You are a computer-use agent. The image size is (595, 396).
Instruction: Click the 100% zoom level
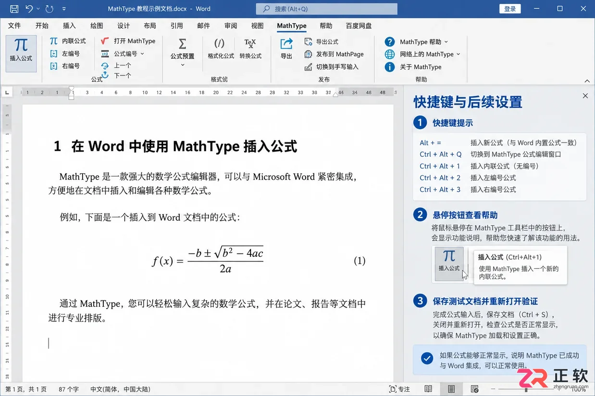[x=579, y=389]
